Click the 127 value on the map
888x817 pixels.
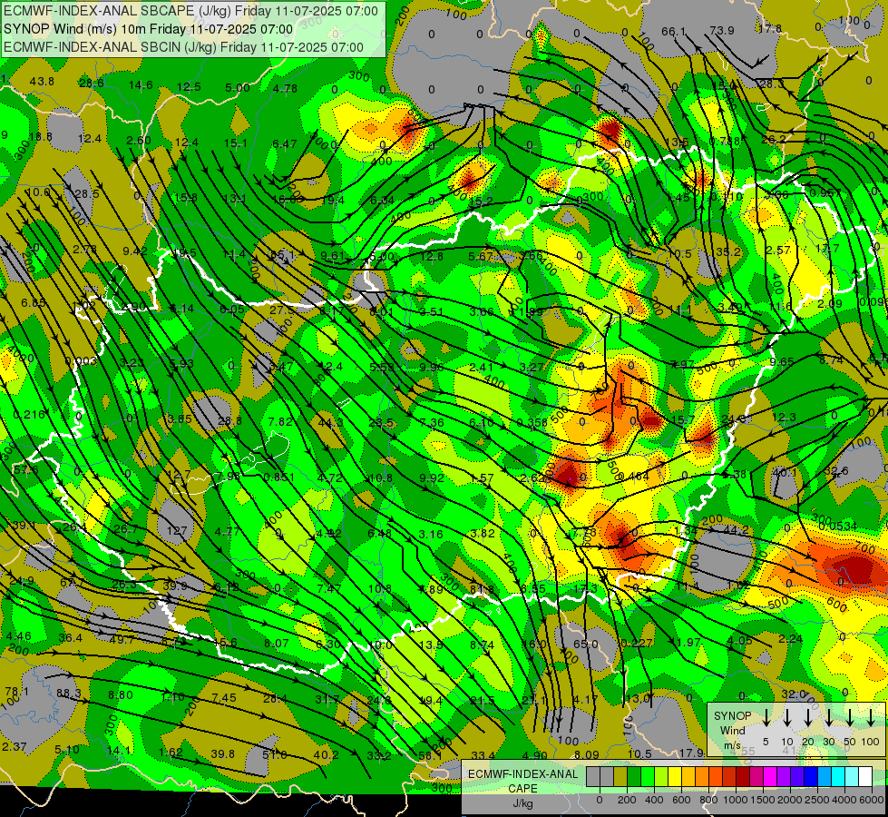pos(177,531)
